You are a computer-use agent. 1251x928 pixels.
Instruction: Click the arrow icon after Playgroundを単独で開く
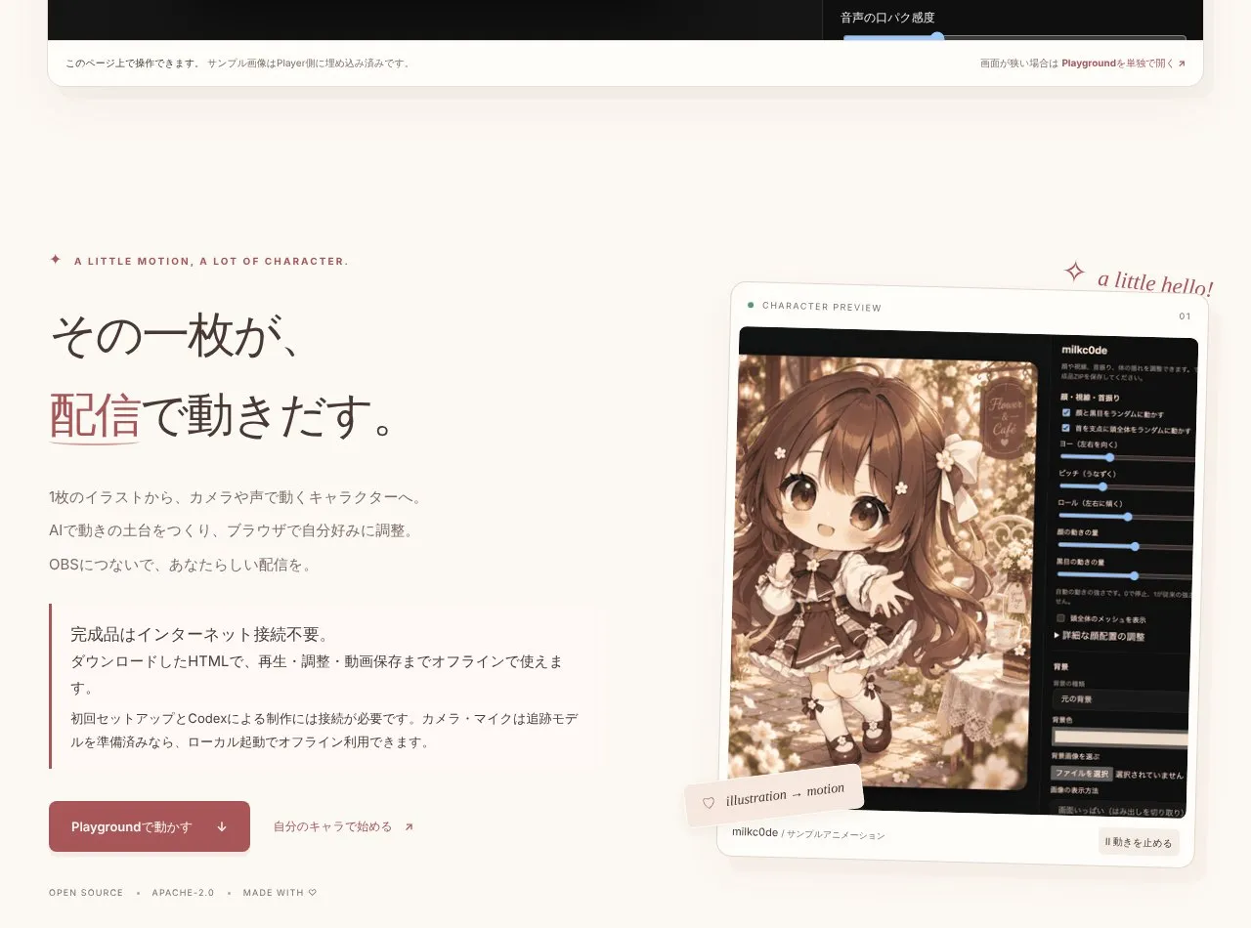click(1182, 63)
